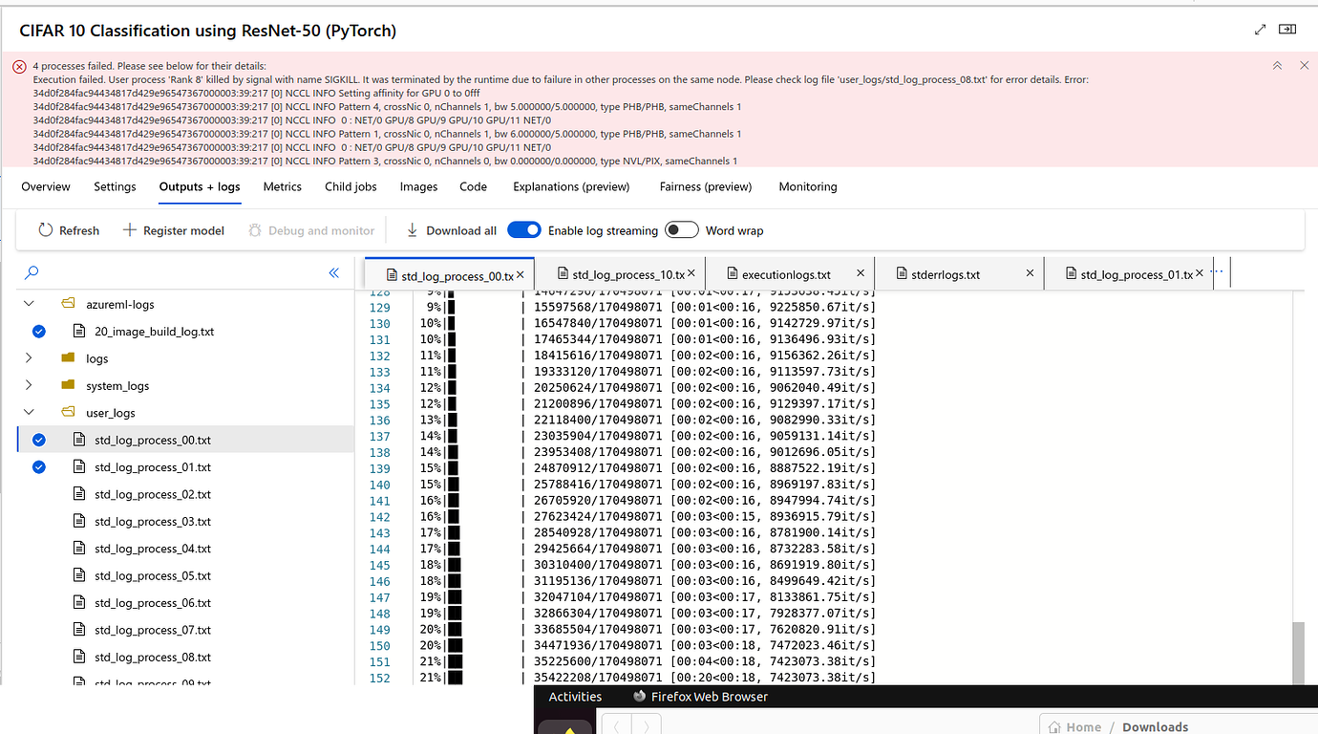Expand job view to full screen
This screenshot has height=734, width=1318.
click(x=1260, y=30)
